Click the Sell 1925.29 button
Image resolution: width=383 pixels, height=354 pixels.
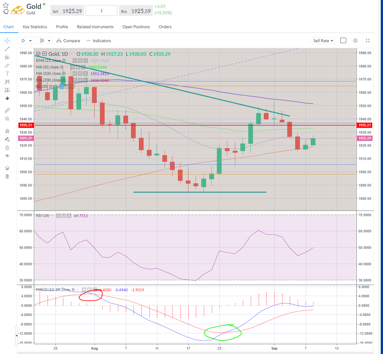pos(67,11)
